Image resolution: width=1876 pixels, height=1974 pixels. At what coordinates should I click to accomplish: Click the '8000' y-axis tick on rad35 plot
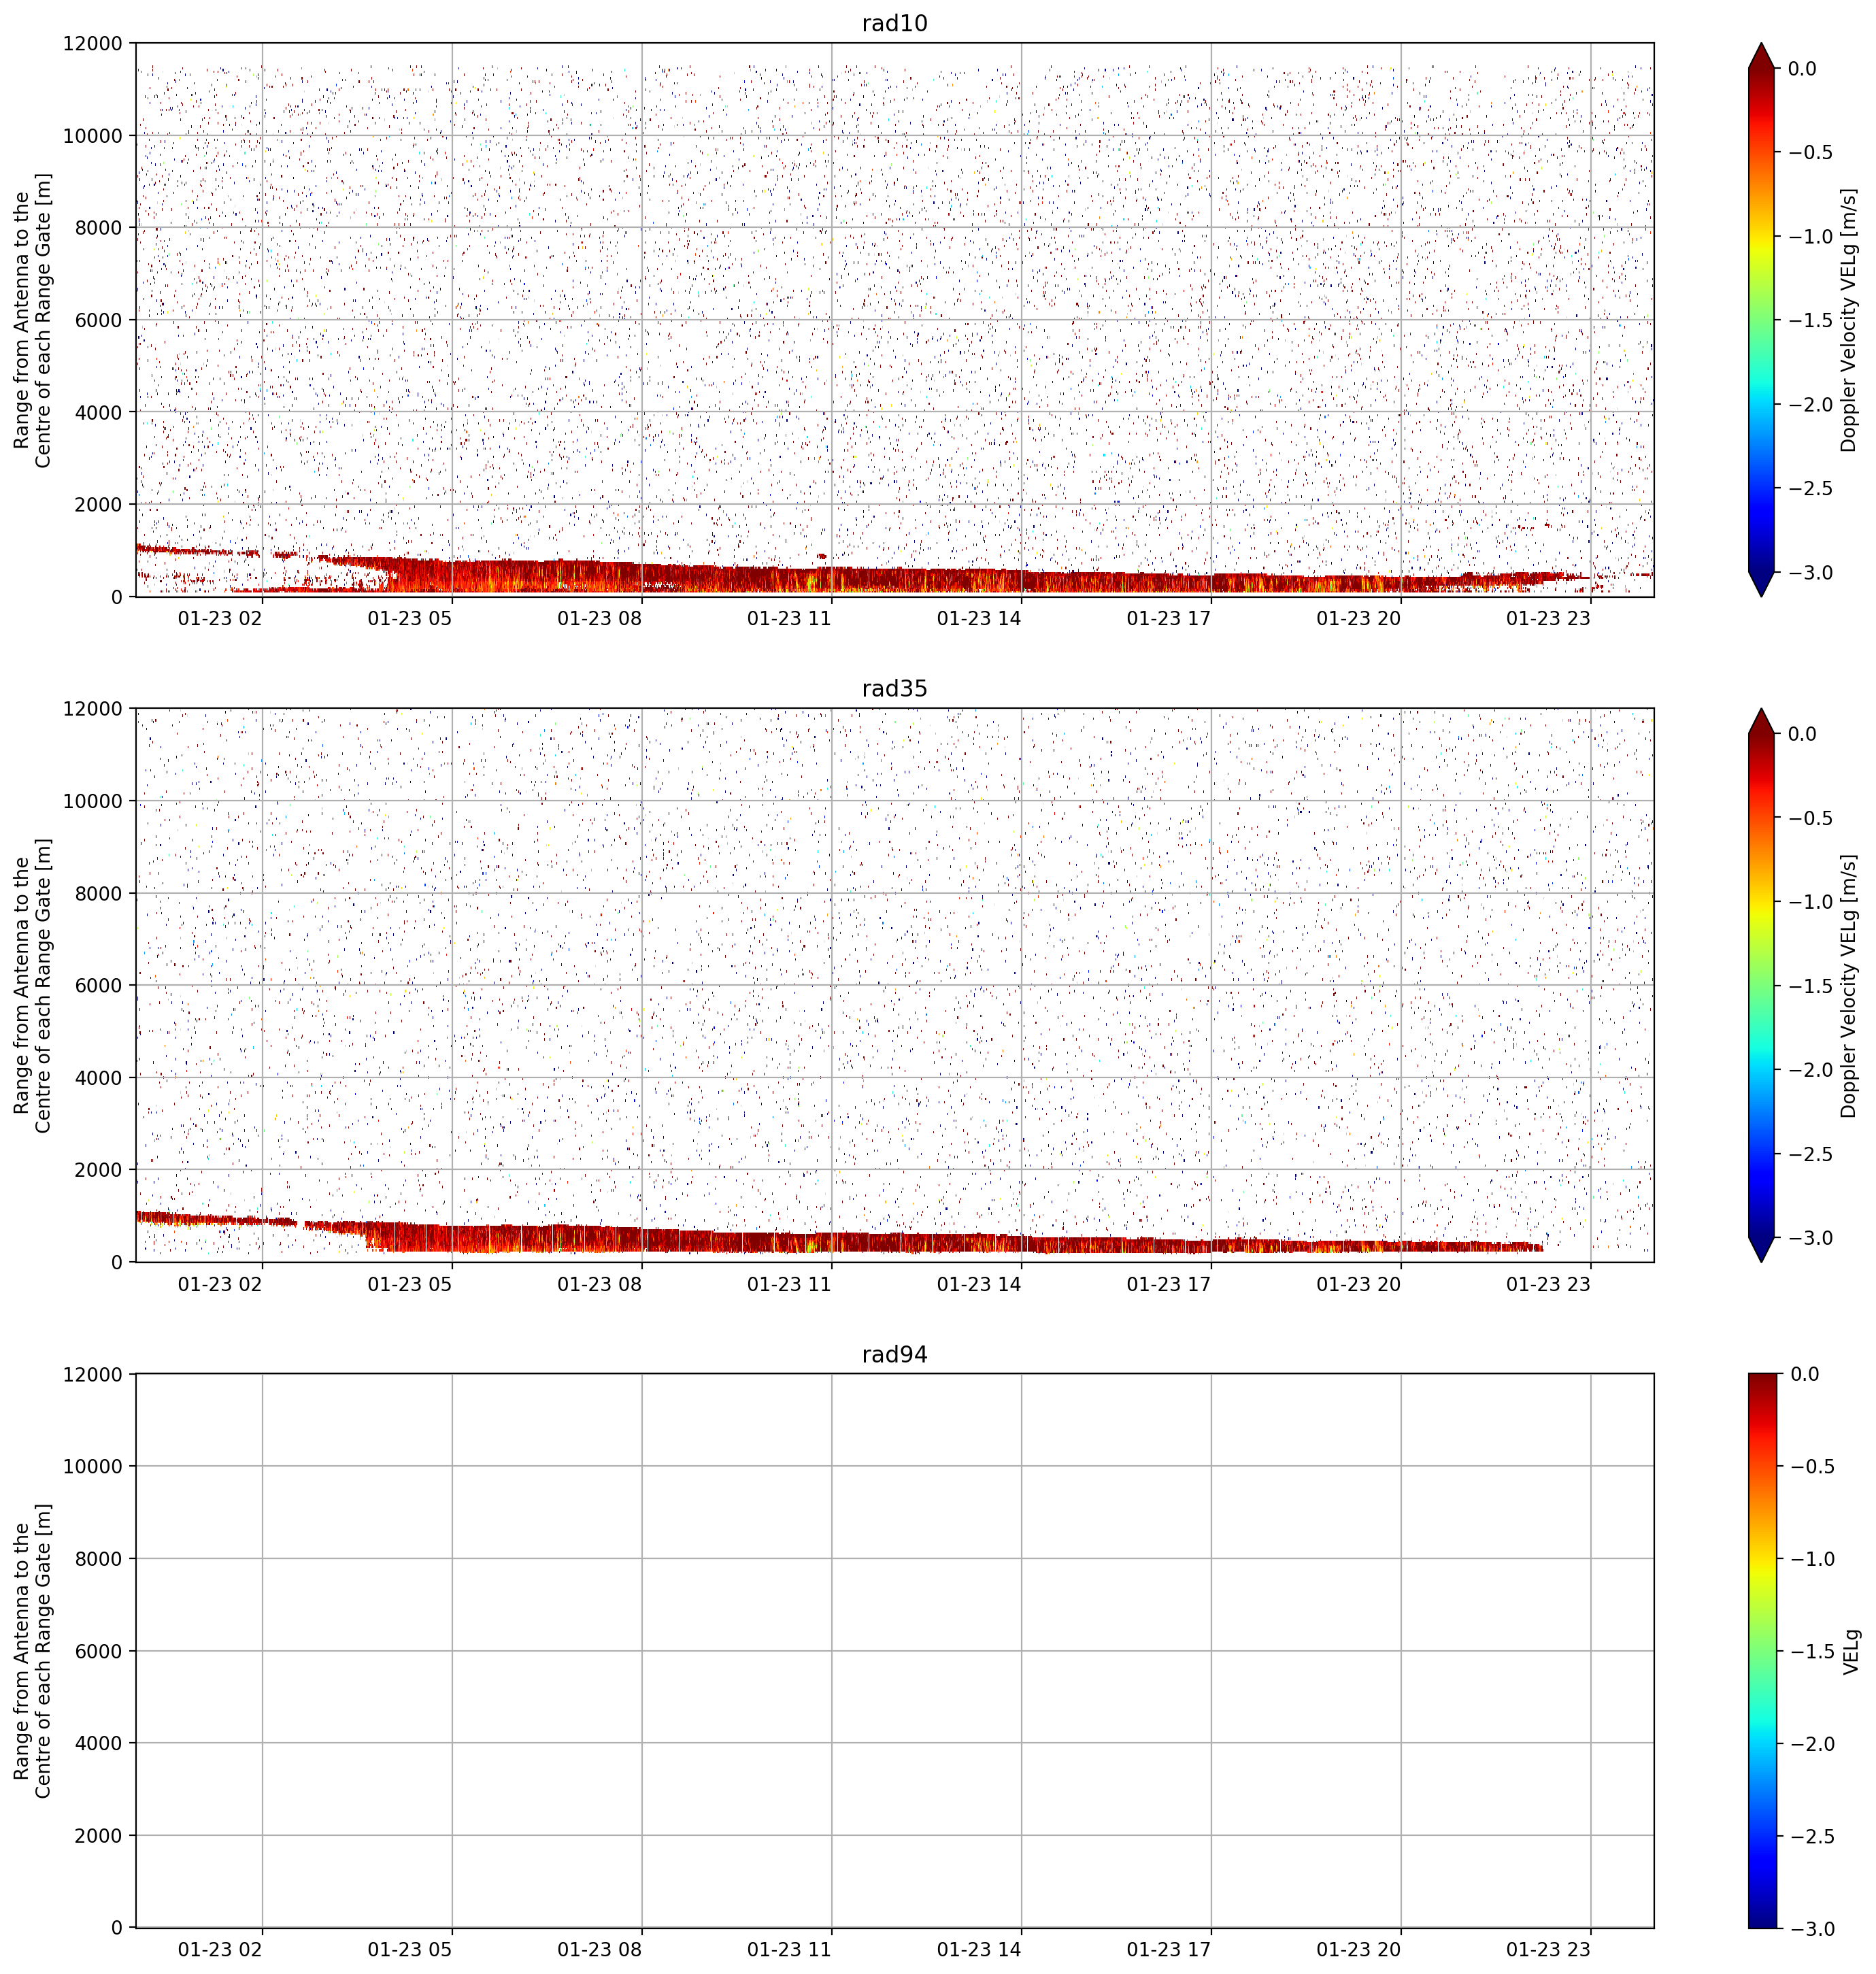pyautogui.click(x=99, y=893)
